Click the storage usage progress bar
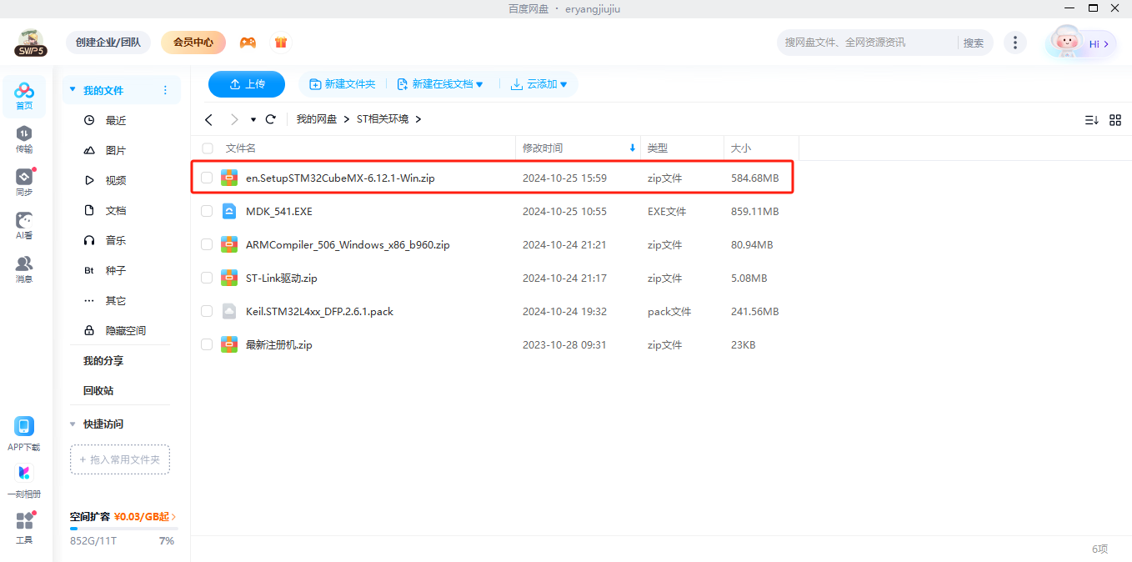The width and height of the screenshot is (1132, 562). tap(123, 529)
